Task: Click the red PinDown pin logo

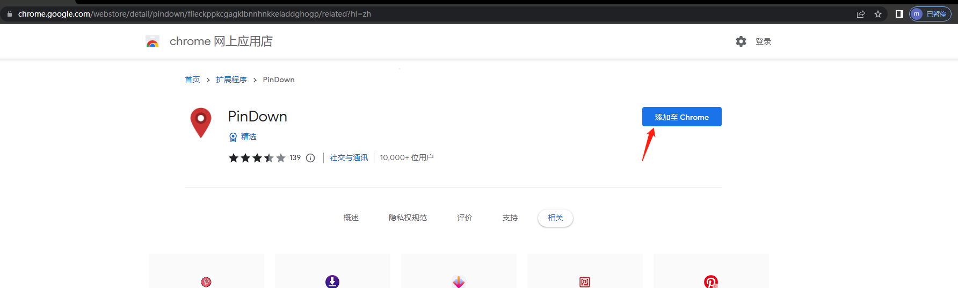Action: [201, 123]
